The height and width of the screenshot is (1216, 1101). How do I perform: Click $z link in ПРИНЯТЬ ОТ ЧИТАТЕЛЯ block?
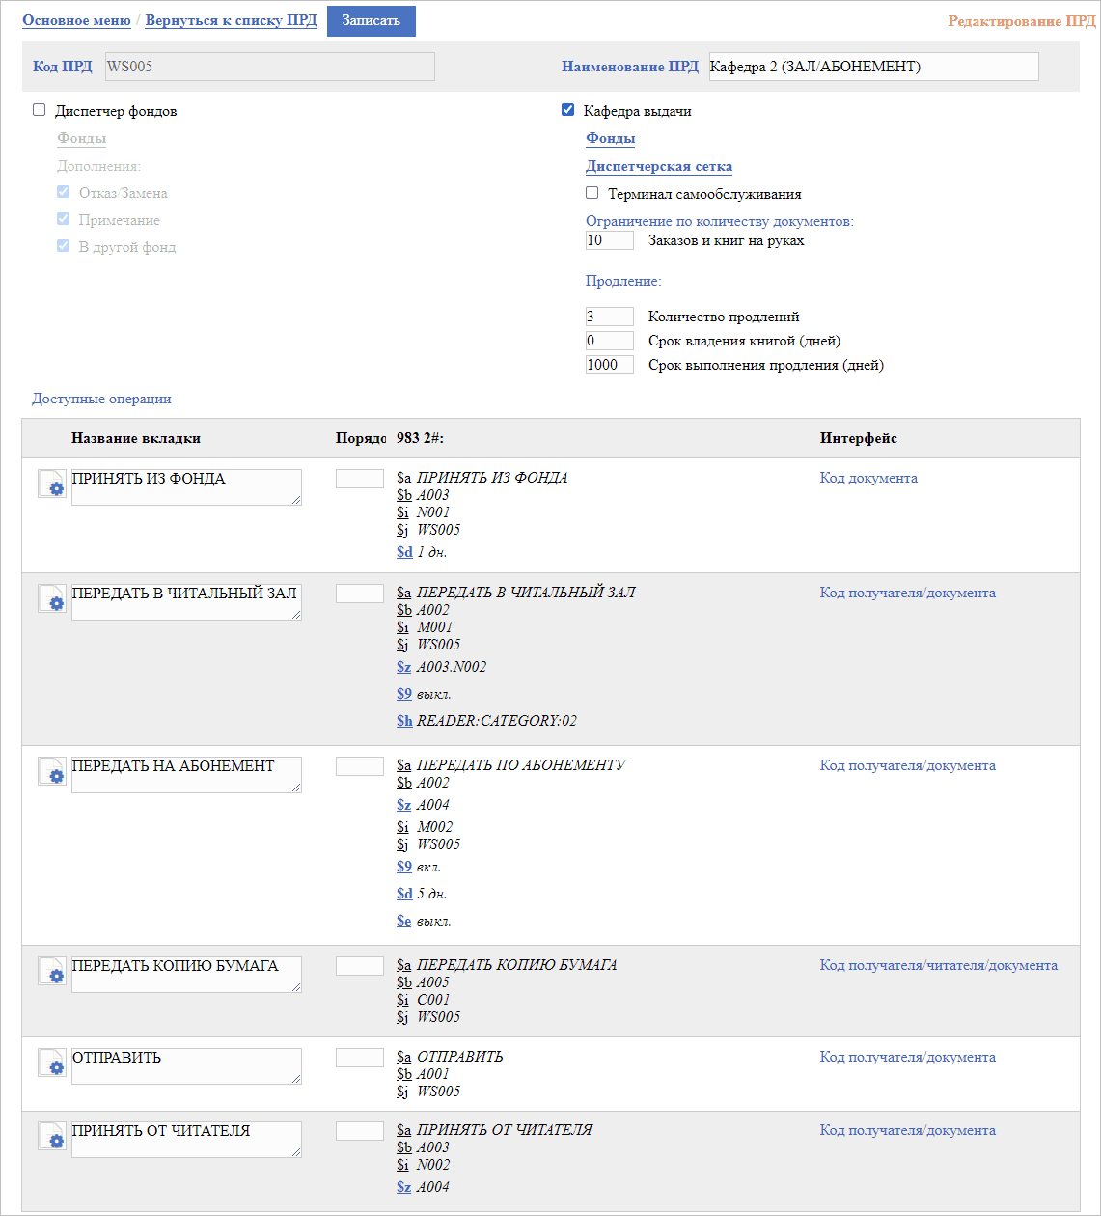(404, 1187)
